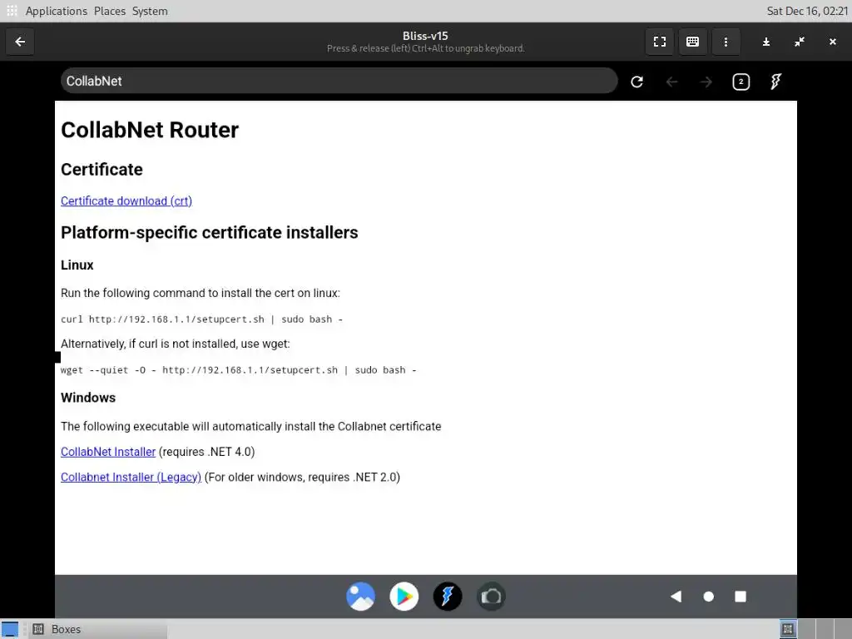Focus the CollabNet address bar
Screen dimensions: 852x639
tap(339, 81)
